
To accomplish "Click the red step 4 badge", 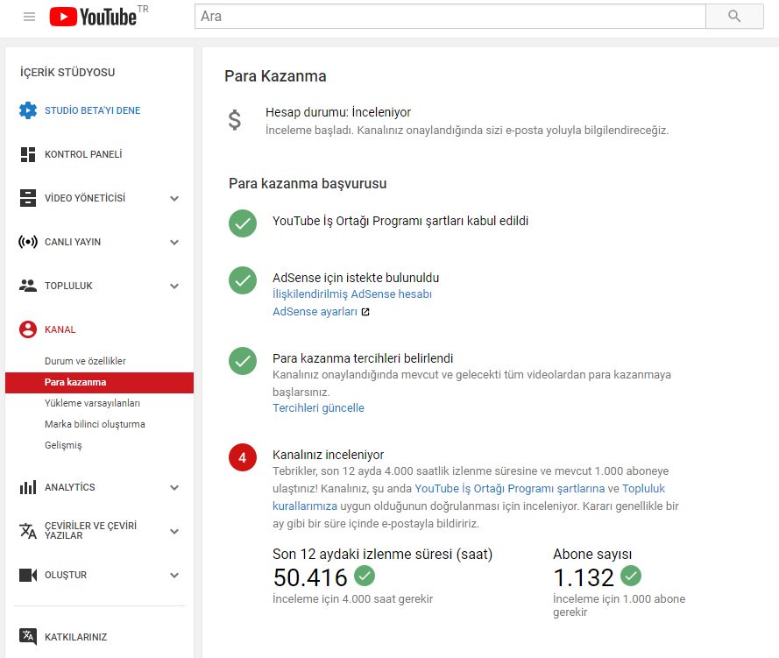I will pyautogui.click(x=243, y=457).
